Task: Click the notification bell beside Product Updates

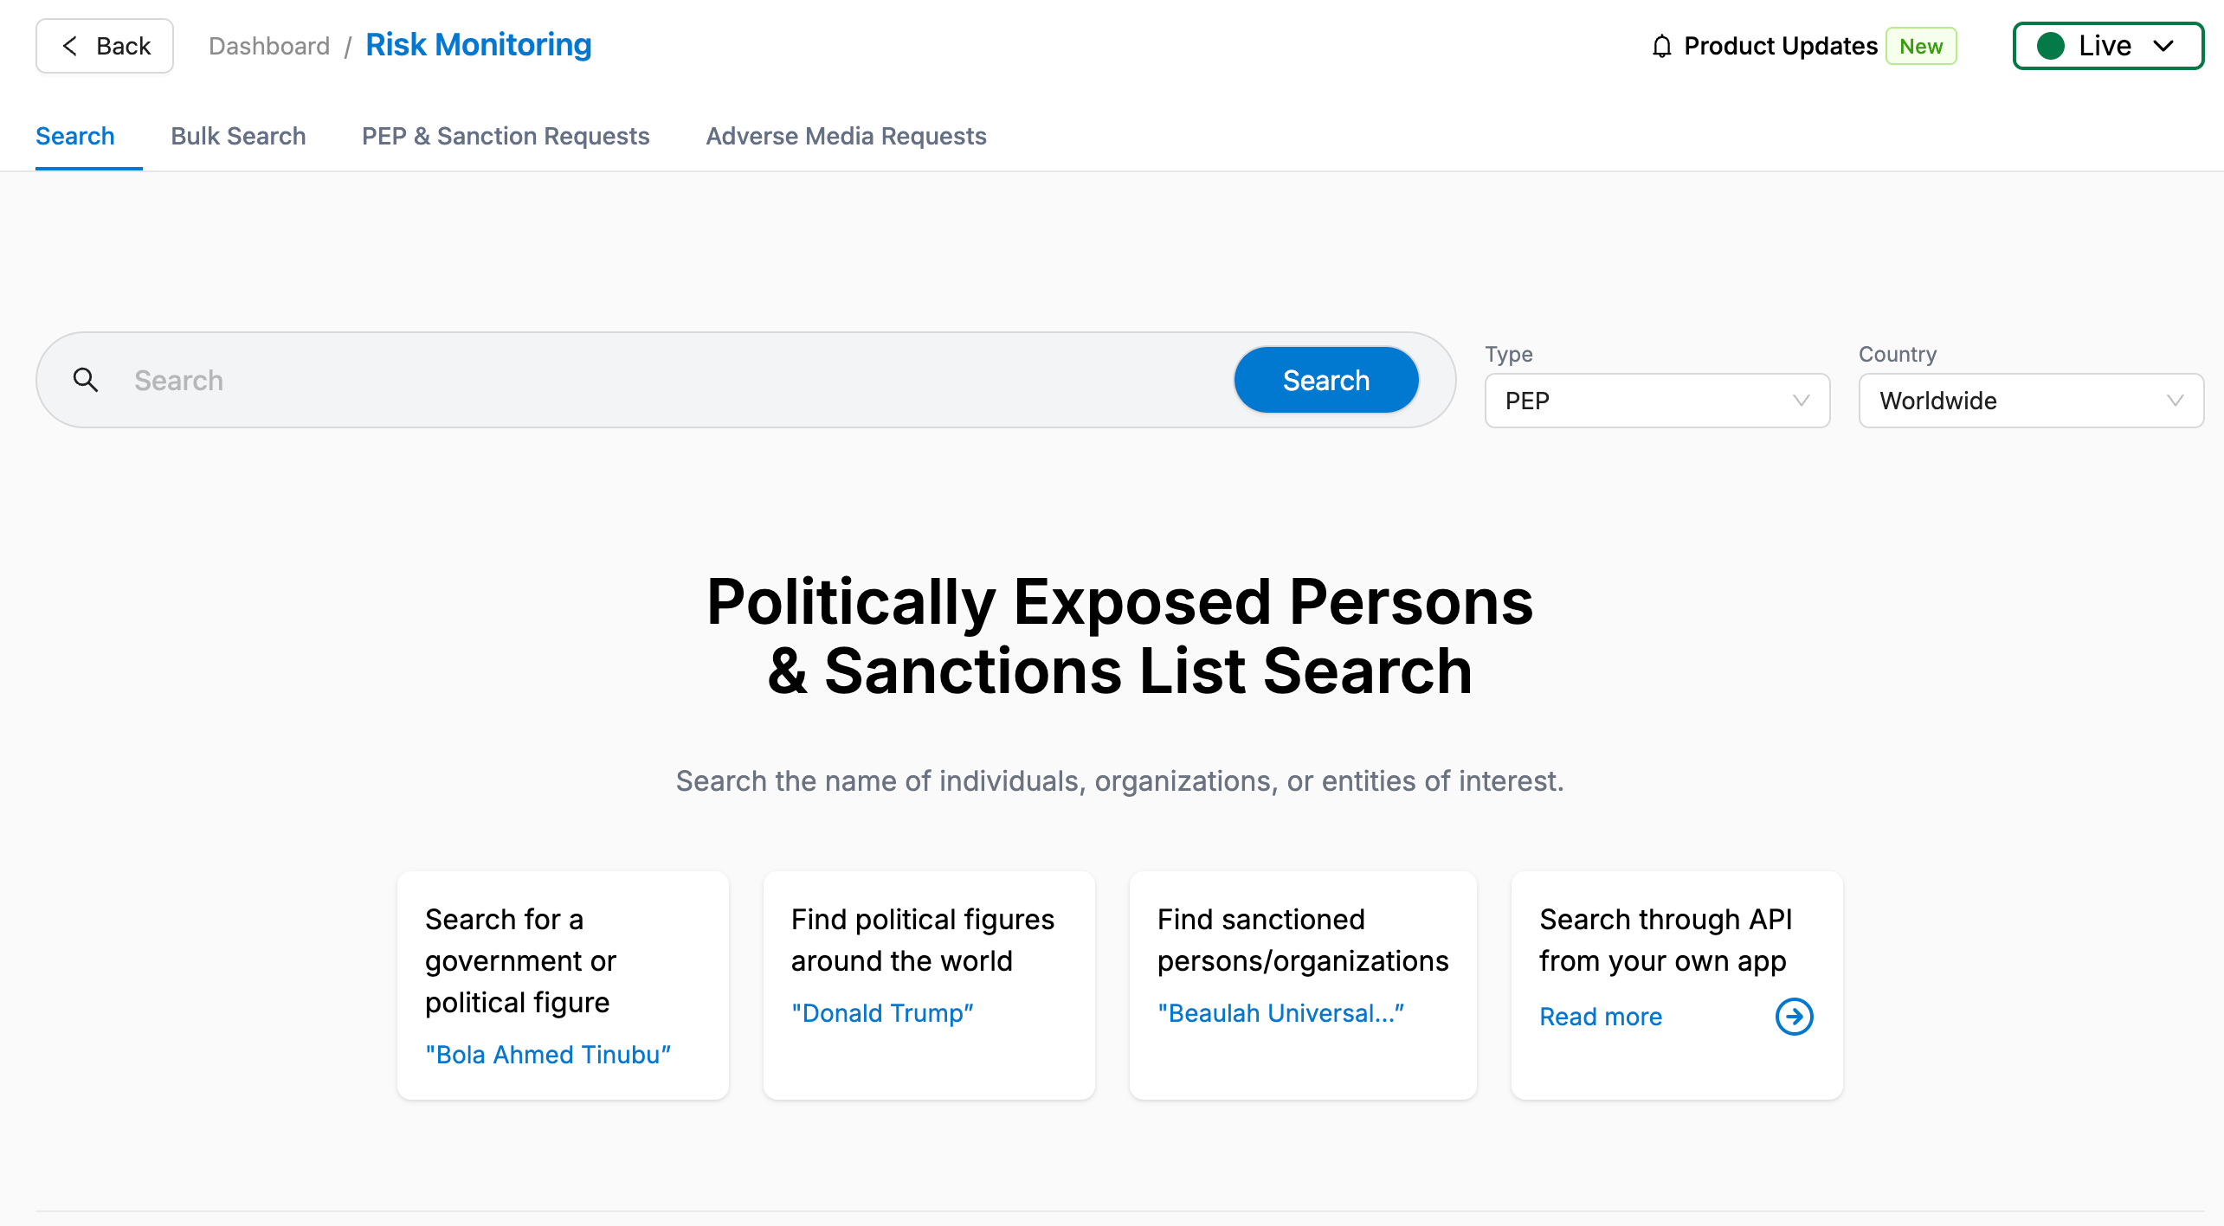Action: pyautogui.click(x=1660, y=46)
